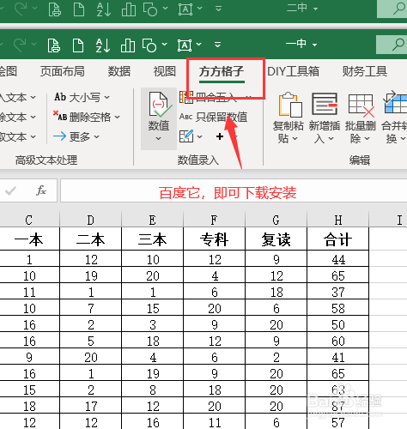Viewport: 407px width, 429px height.
Task: Click the formula bar input field
Action: click(x=234, y=190)
